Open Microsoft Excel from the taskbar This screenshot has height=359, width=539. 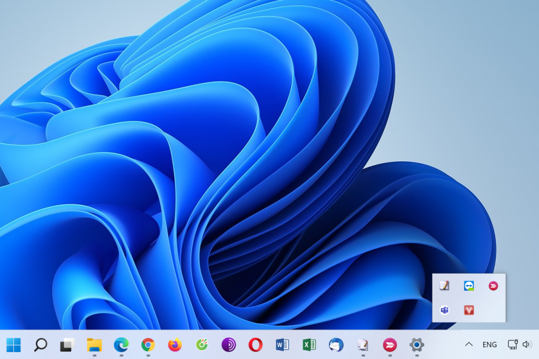click(309, 345)
